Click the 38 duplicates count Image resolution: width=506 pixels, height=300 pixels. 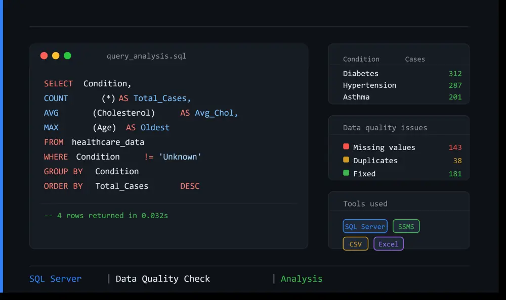click(457, 161)
